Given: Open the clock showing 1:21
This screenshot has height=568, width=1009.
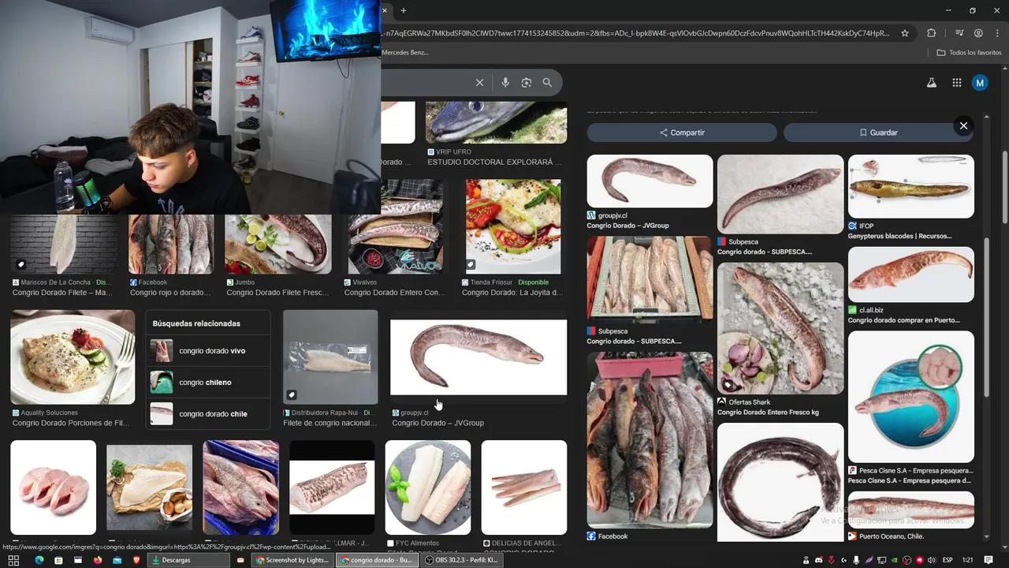Looking at the screenshot, I should [969, 560].
